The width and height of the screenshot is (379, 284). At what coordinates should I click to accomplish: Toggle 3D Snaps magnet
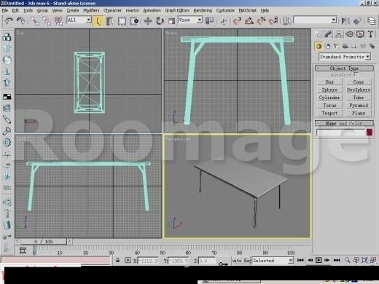(x=237, y=21)
